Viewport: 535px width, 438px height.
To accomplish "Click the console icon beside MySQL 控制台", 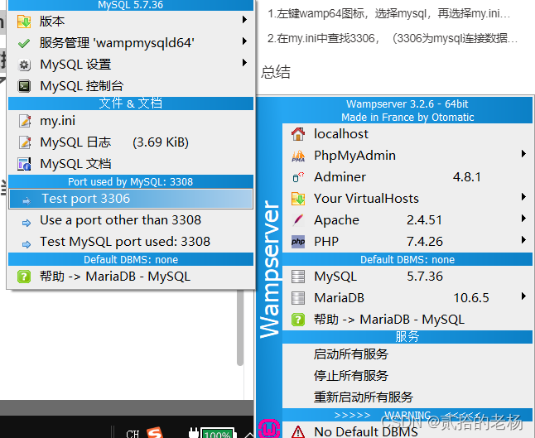I will 24,86.
